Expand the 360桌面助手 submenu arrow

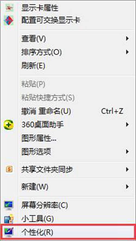tap(127, 125)
